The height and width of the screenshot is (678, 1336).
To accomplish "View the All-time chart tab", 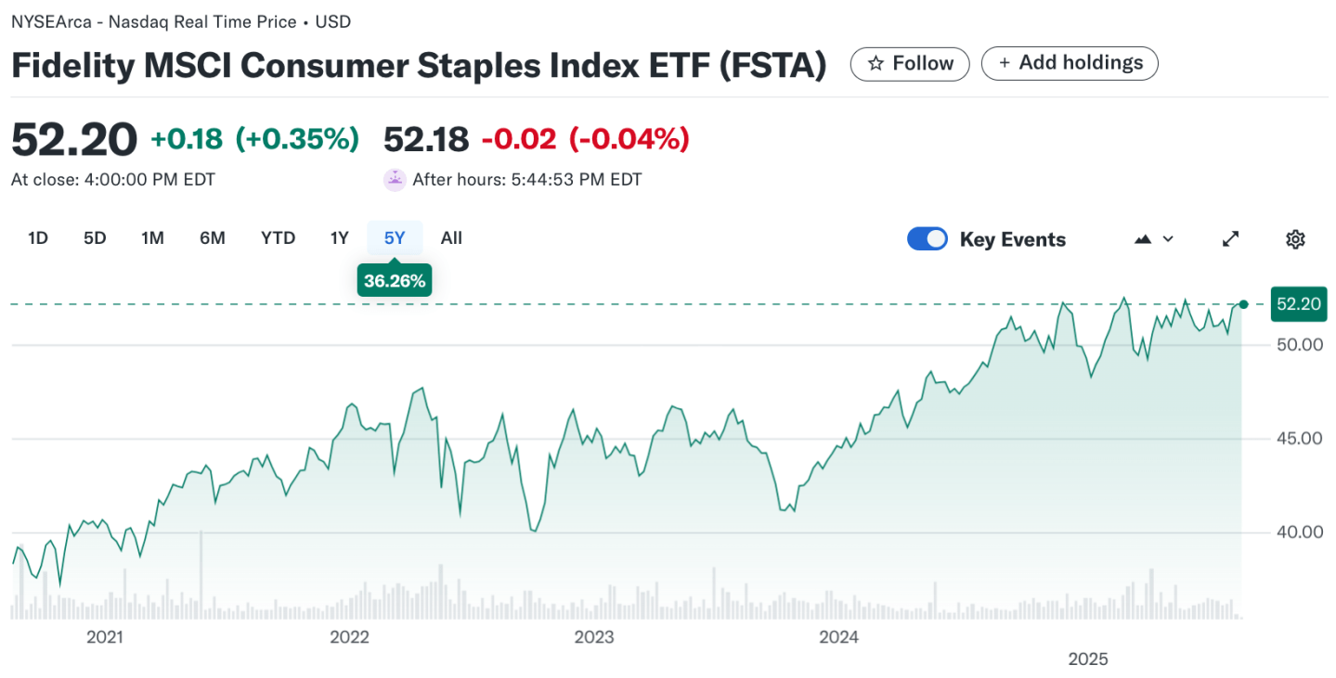I will [451, 237].
